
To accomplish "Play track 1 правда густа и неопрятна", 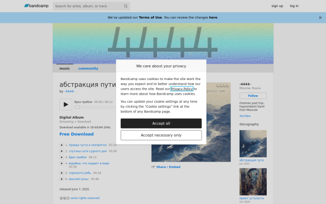I will click(x=61, y=145).
